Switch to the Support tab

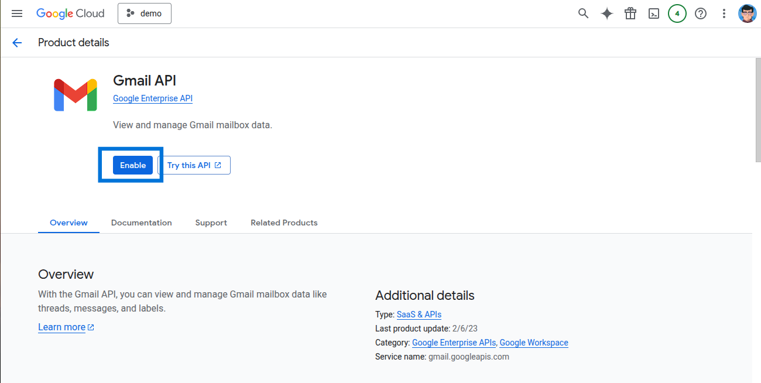(211, 223)
